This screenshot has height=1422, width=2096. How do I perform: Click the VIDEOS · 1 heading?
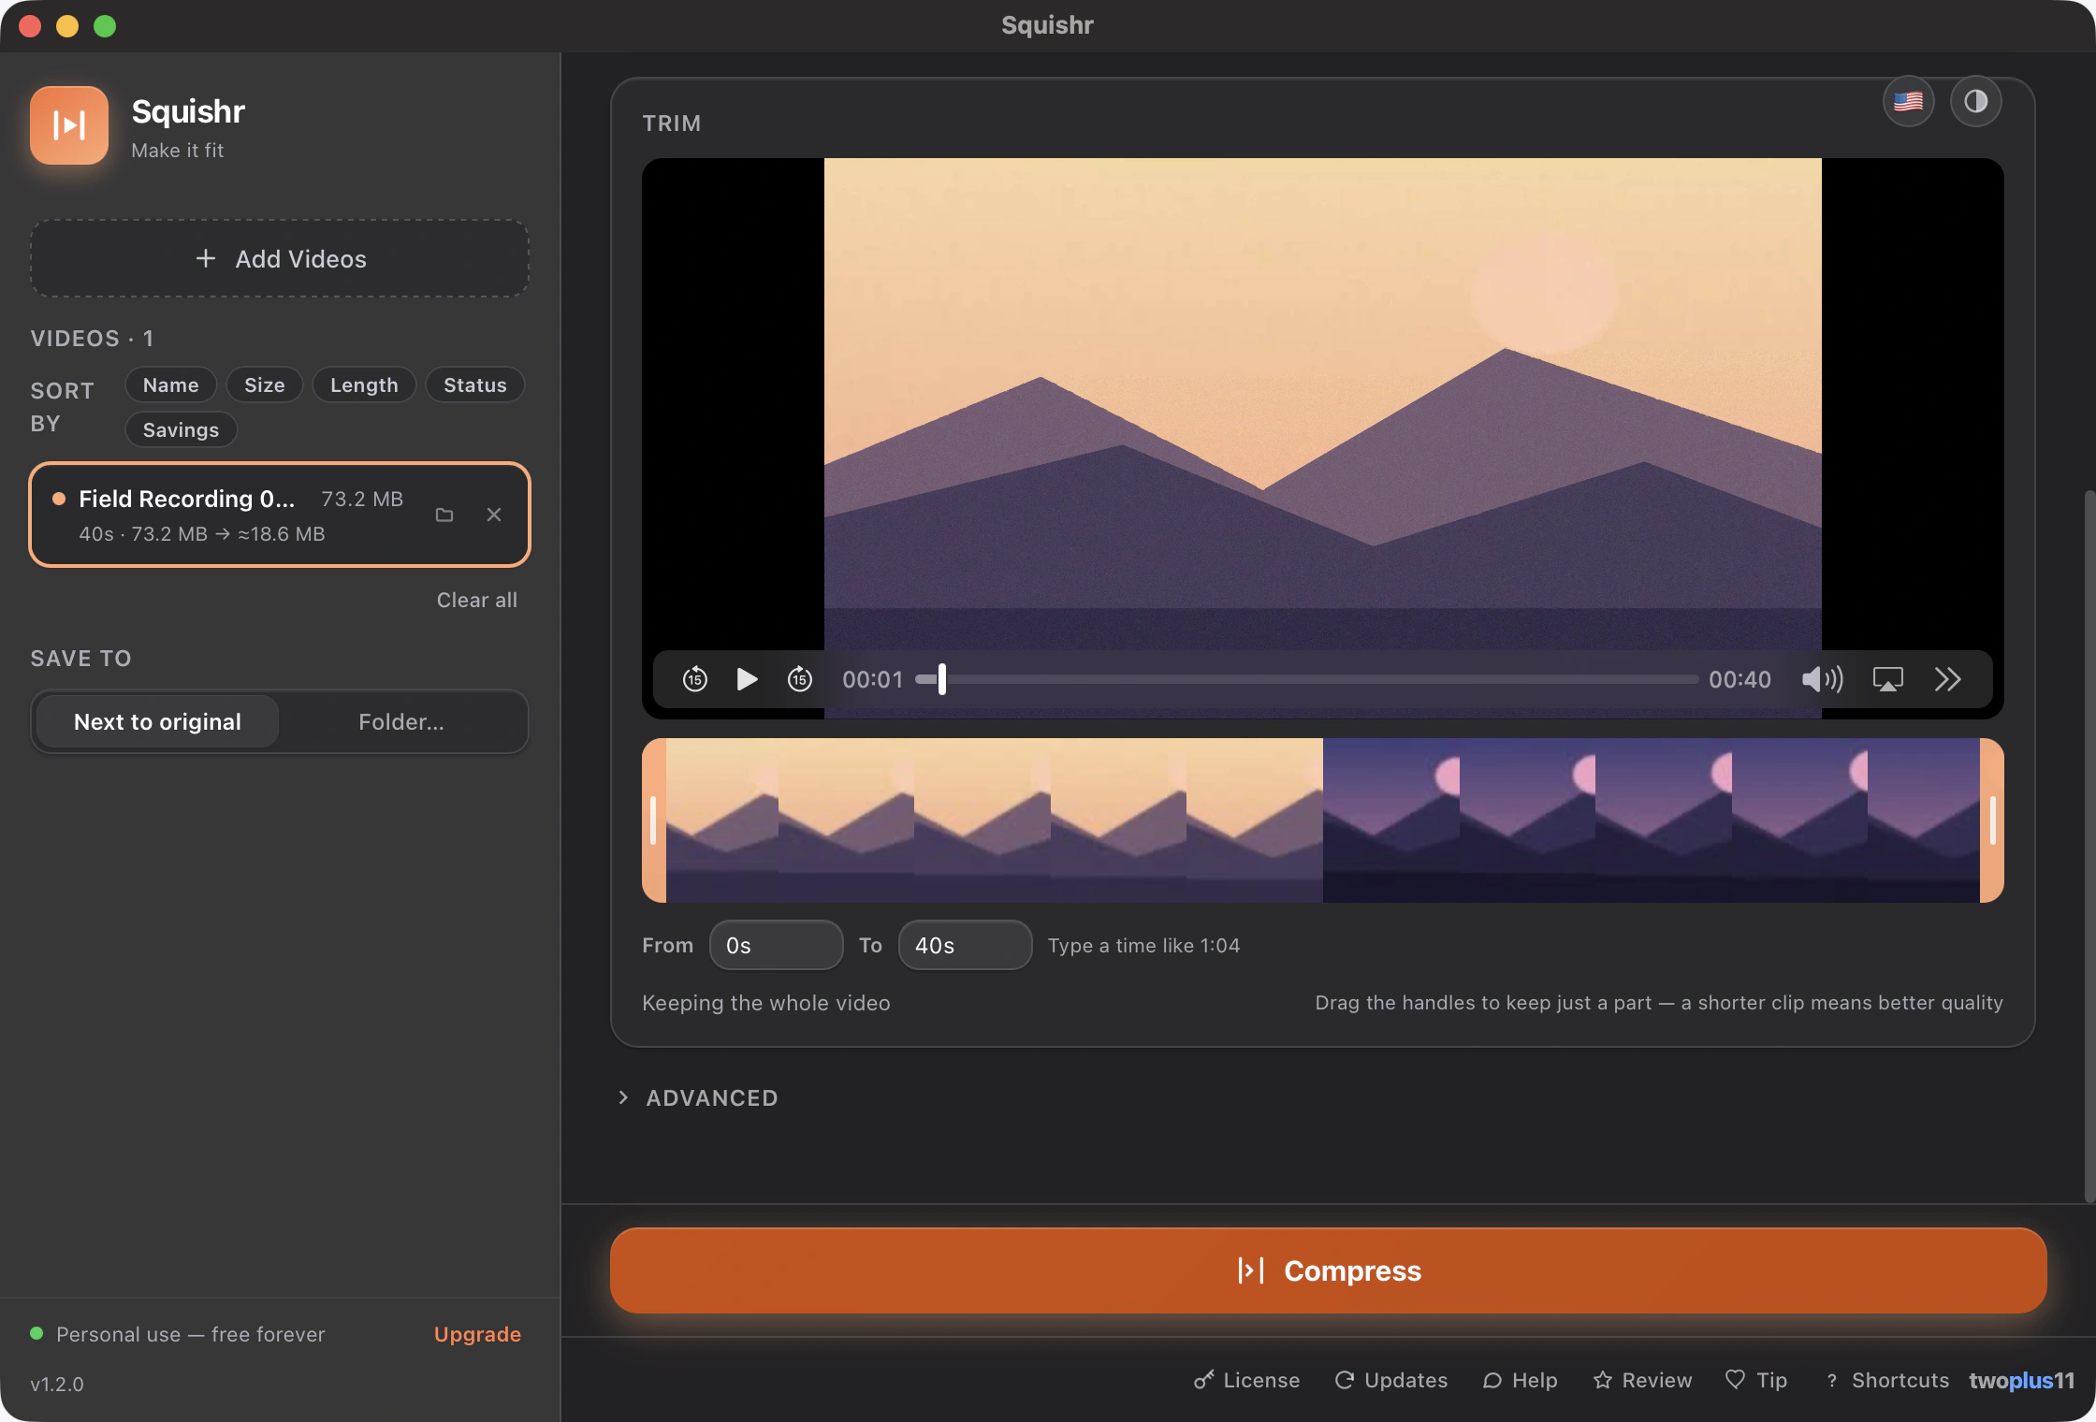tap(92, 338)
